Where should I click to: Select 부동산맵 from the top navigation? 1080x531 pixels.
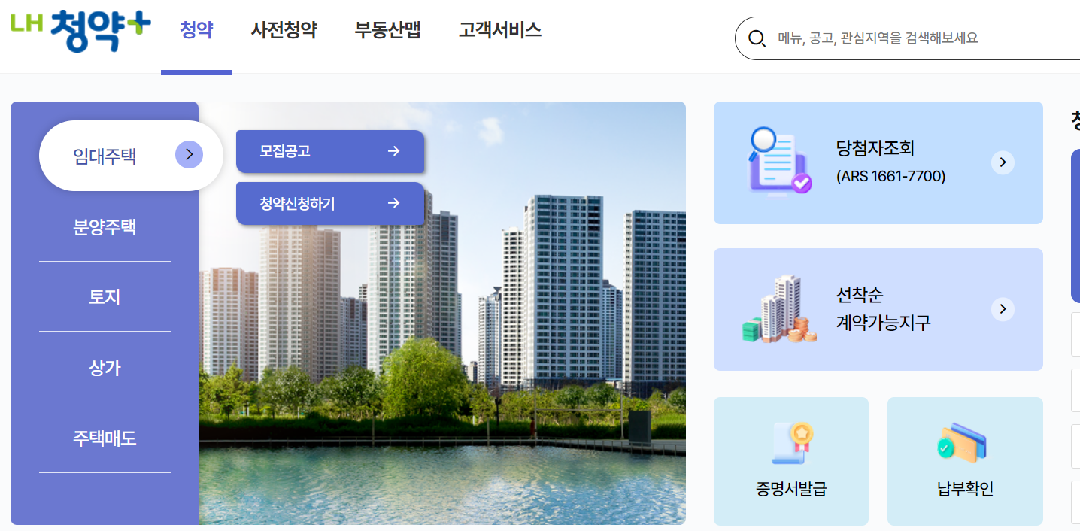coord(387,29)
